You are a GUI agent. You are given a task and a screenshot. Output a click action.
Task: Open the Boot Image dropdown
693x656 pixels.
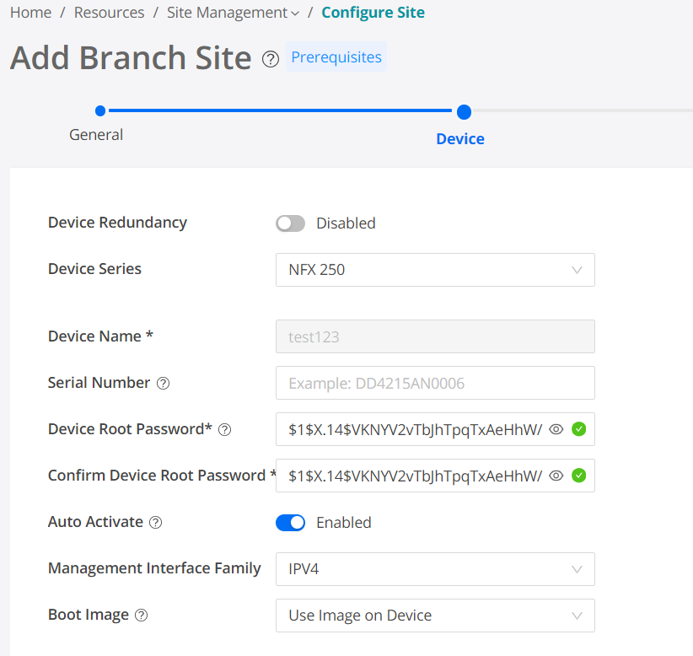click(435, 616)
